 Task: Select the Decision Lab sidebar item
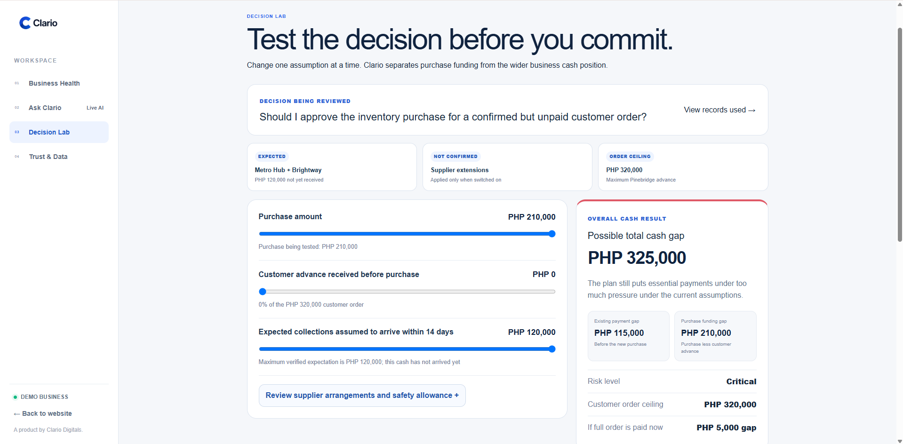59,132
